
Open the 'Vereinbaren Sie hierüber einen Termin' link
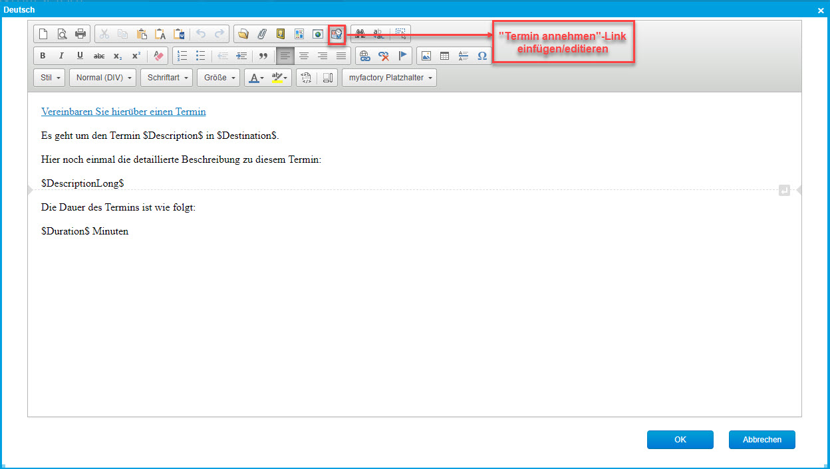[123, 112]
